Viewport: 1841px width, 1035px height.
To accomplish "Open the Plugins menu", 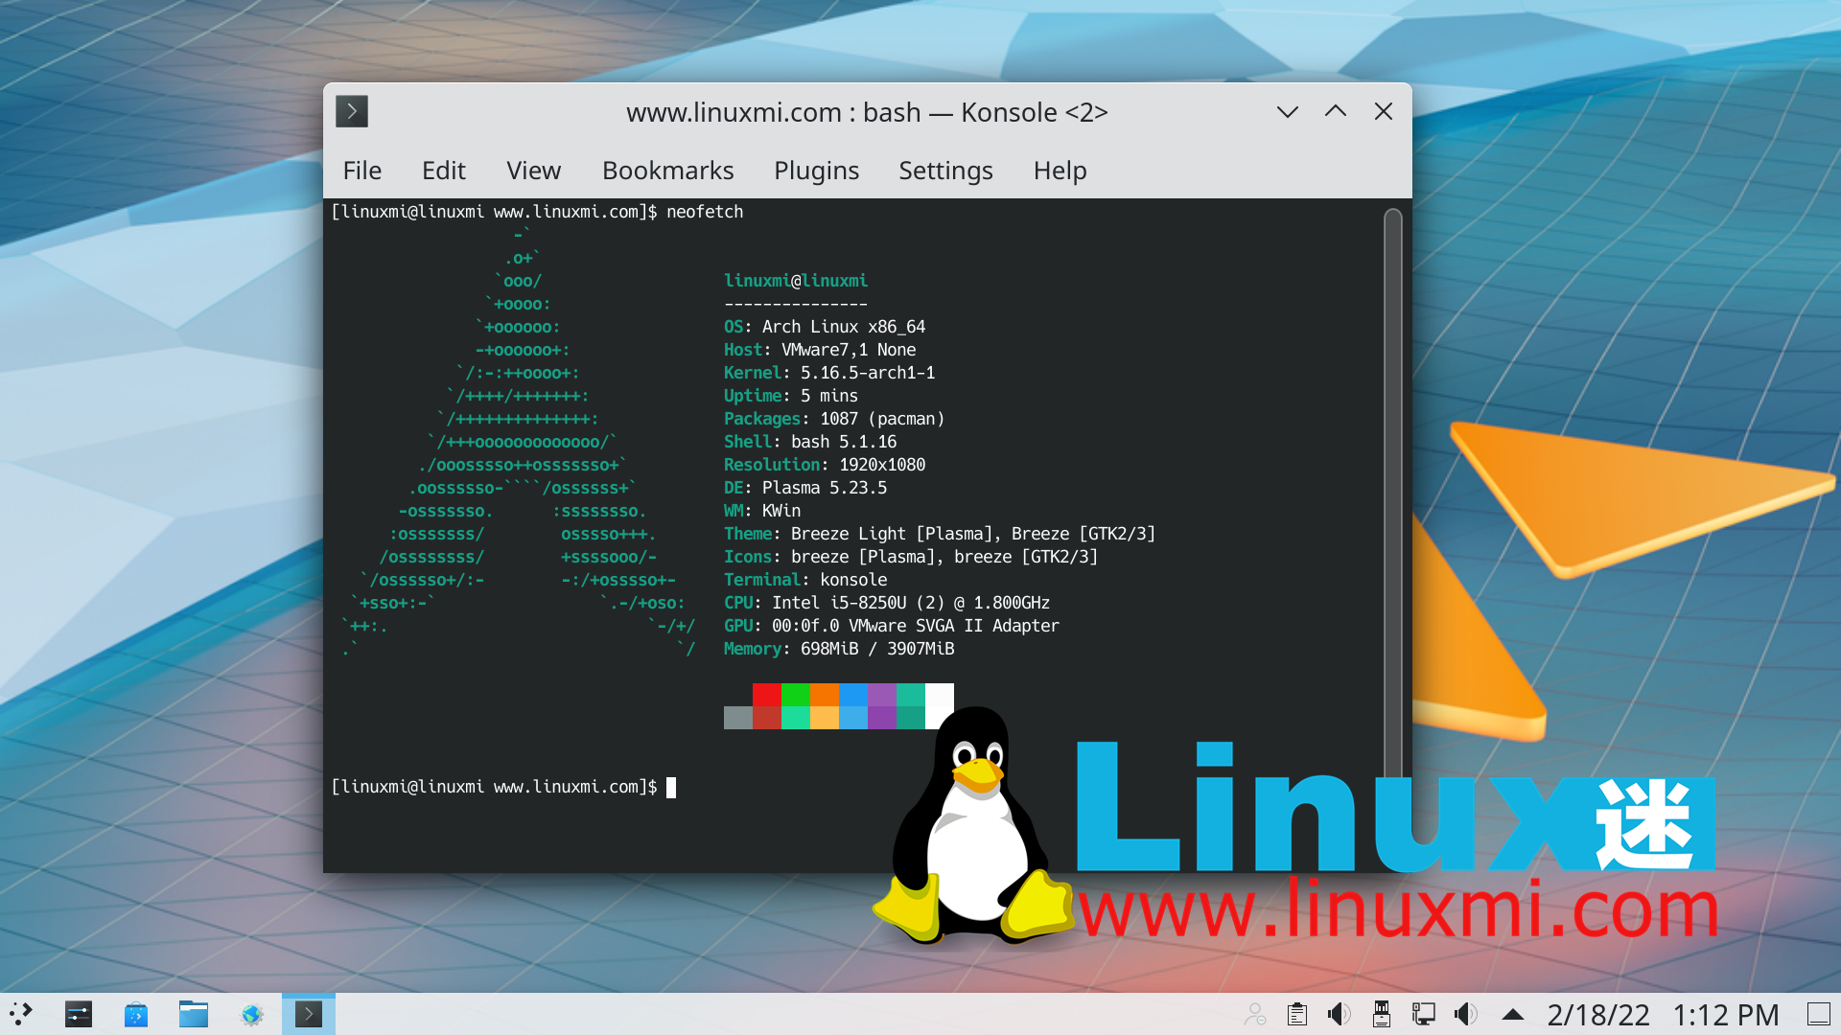I will [817, 171].
